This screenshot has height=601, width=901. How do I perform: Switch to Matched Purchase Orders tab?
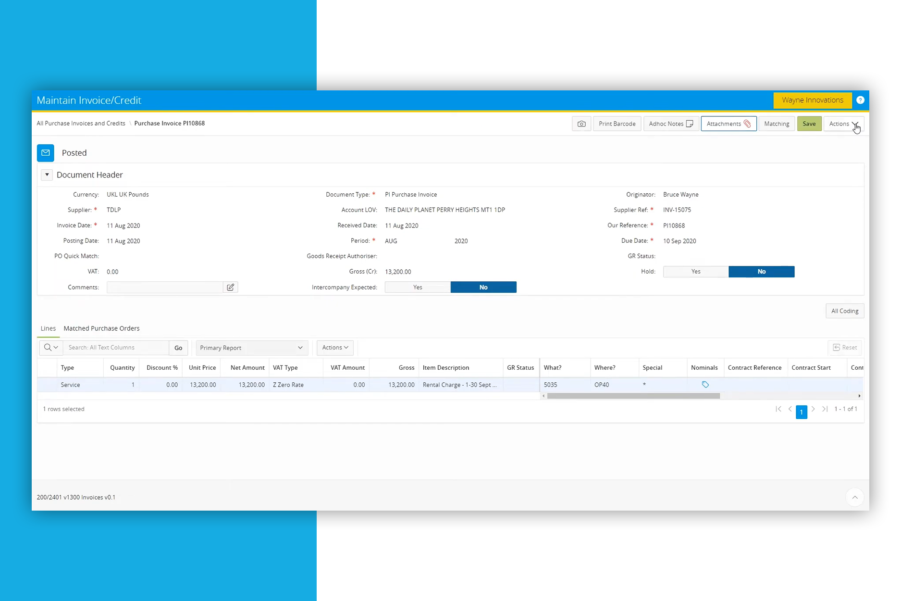(101, 328)
